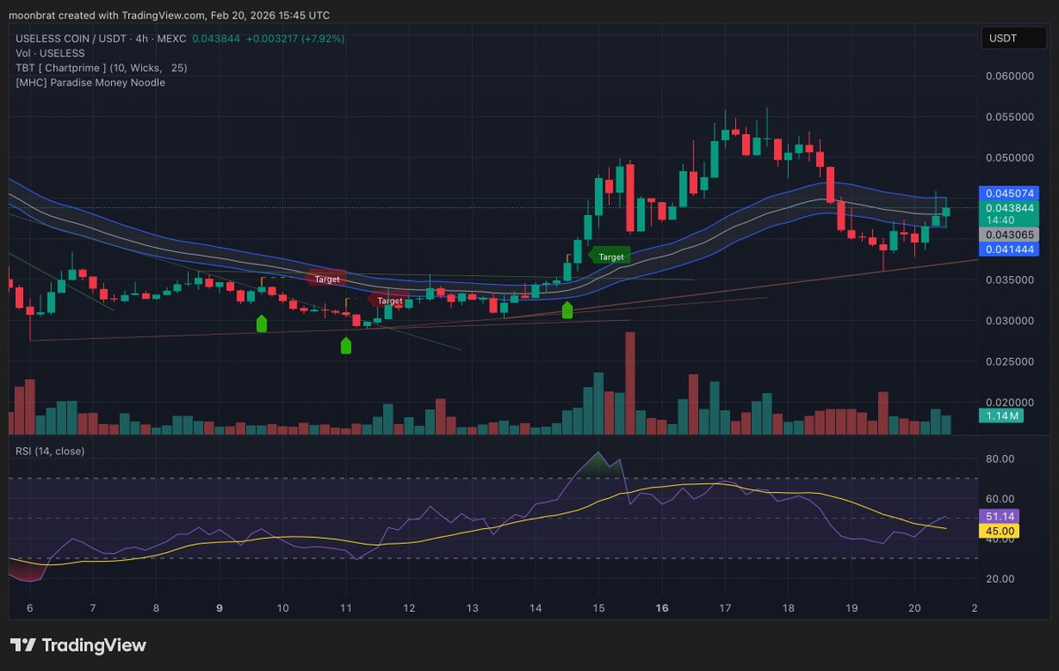1059x671 pixels.
Task: Open the RSI (14, close) indicator legend
Action: point(50,451)
